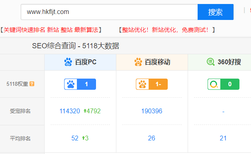This screenshot has height=154, width=251.
Task: Focus the www.hkfljt.com domain input field
Action: point(109,12)
